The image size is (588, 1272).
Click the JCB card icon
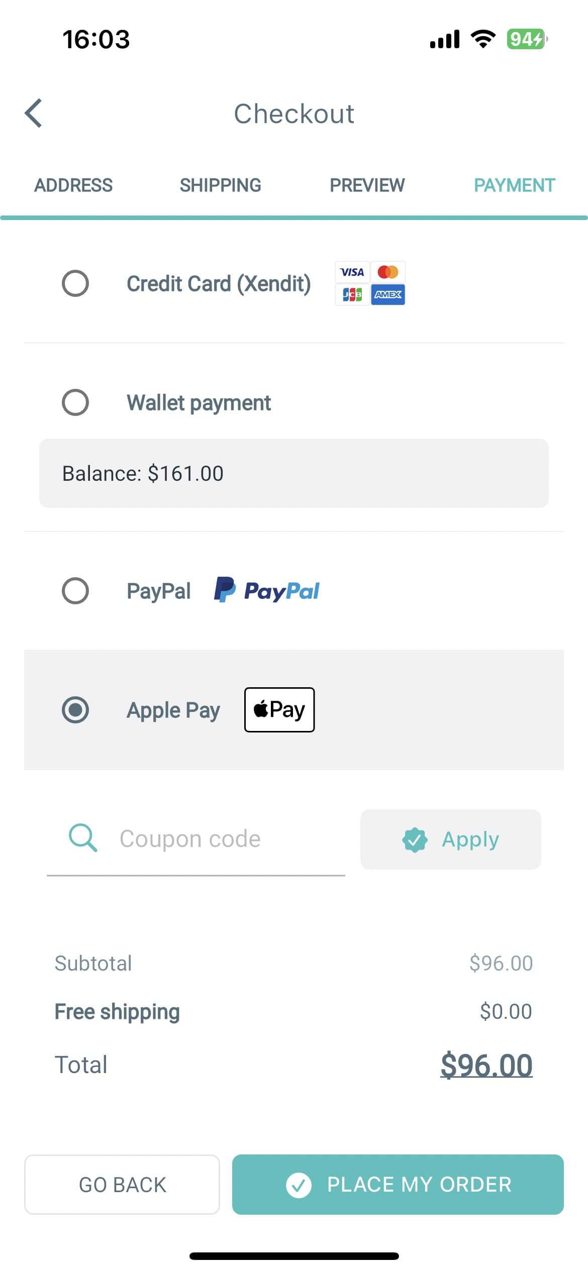(x=353, y=294)
